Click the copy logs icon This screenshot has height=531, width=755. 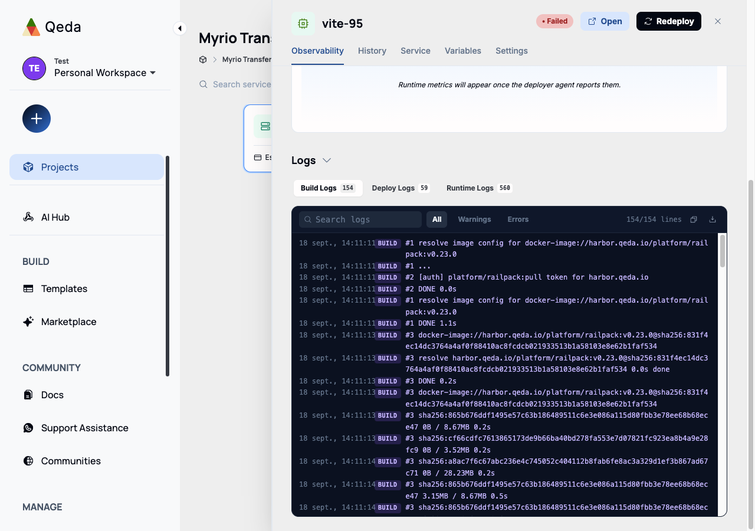(694, 219)
